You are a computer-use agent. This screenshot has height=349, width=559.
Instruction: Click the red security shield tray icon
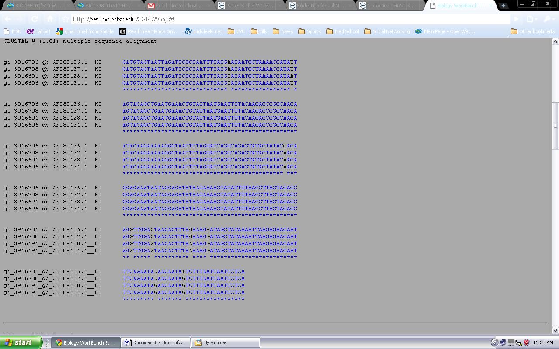526,342
